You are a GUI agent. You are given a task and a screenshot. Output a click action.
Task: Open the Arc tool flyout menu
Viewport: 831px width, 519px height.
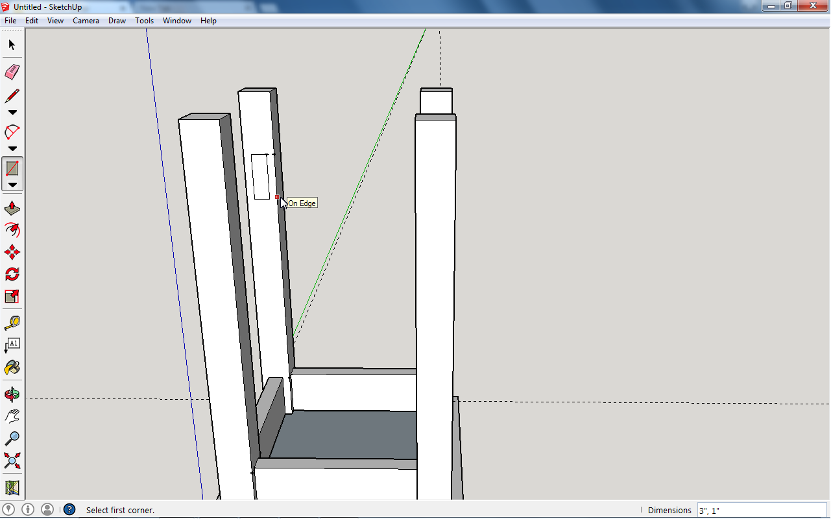click(11, 148)
